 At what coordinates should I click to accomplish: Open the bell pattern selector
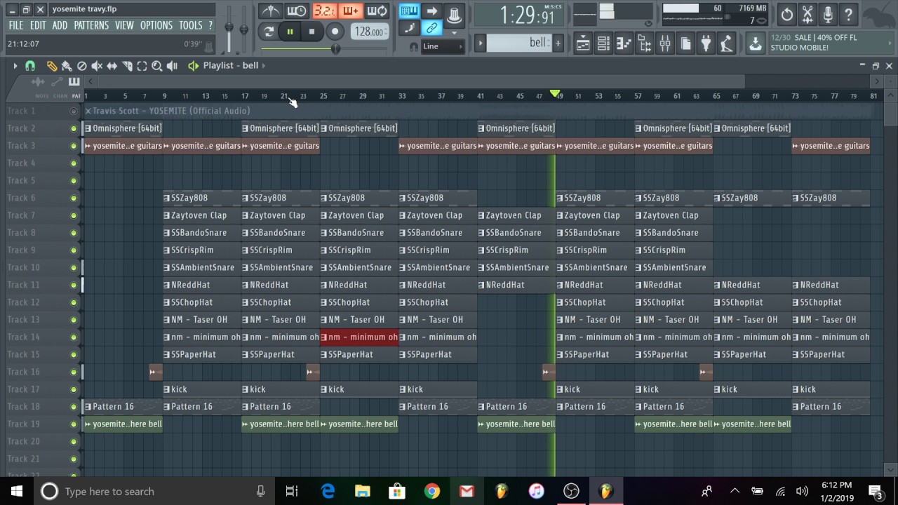point(519,43)
